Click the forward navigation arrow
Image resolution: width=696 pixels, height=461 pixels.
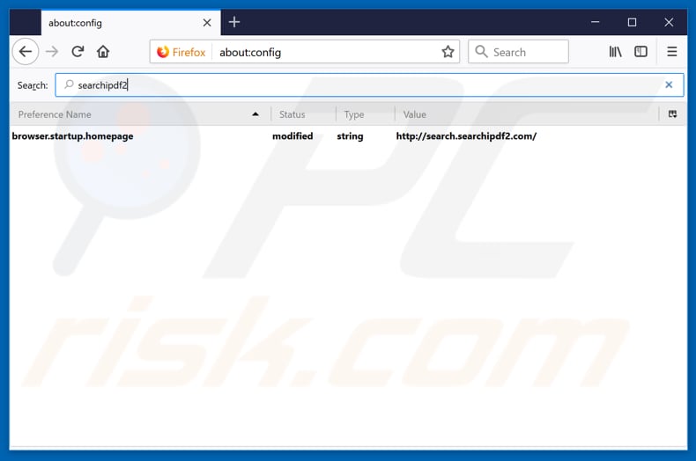pos(52,52)
